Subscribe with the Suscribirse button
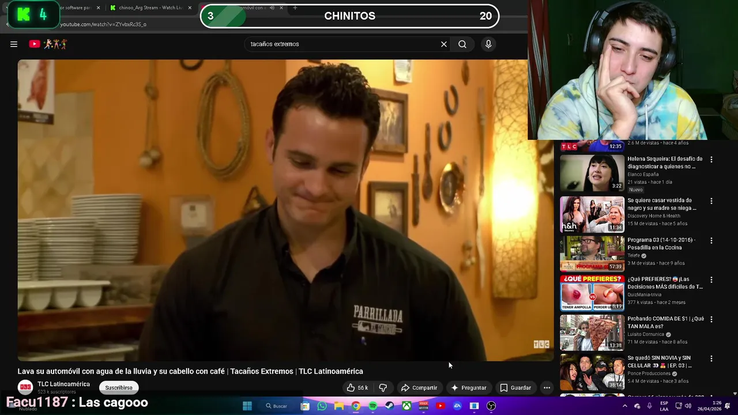The height and width of the screenshot is (415, 738). (119, 388)
